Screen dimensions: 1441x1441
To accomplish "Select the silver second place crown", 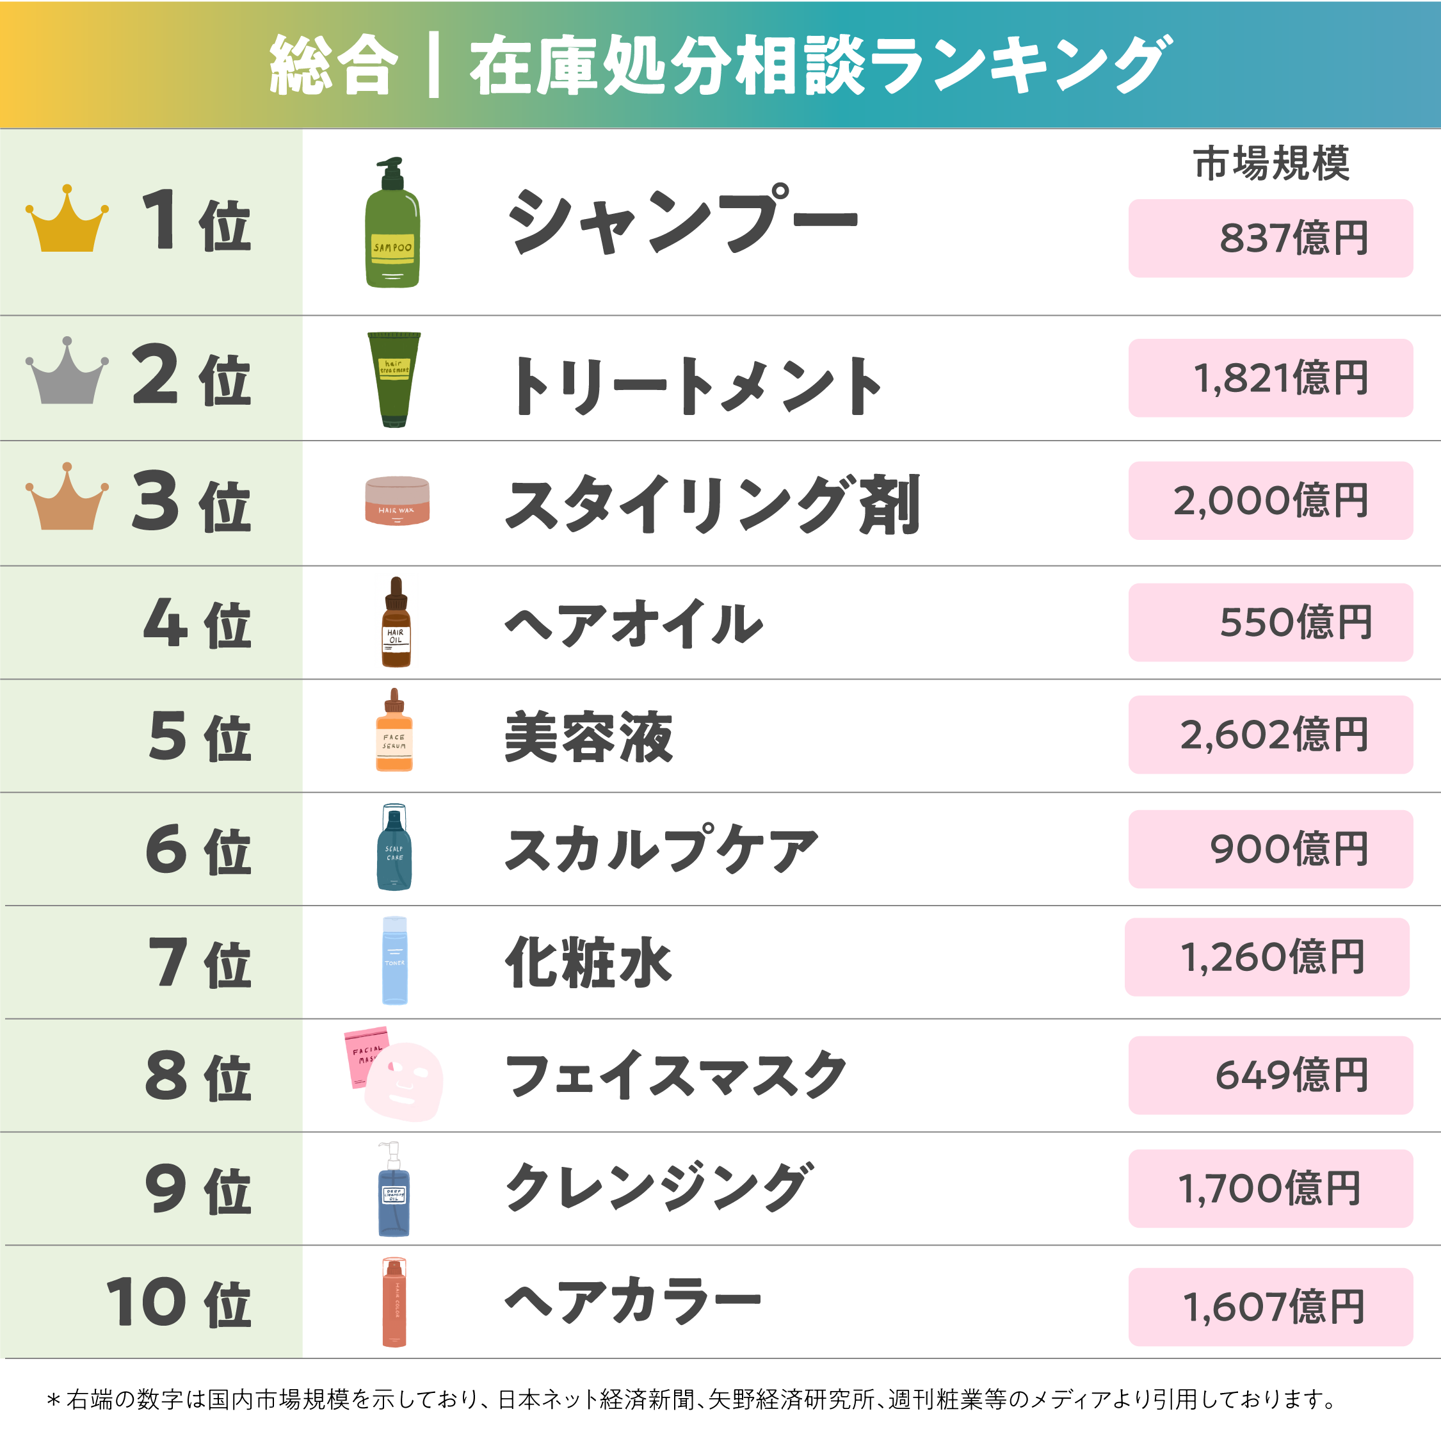I will click(67, 373).
